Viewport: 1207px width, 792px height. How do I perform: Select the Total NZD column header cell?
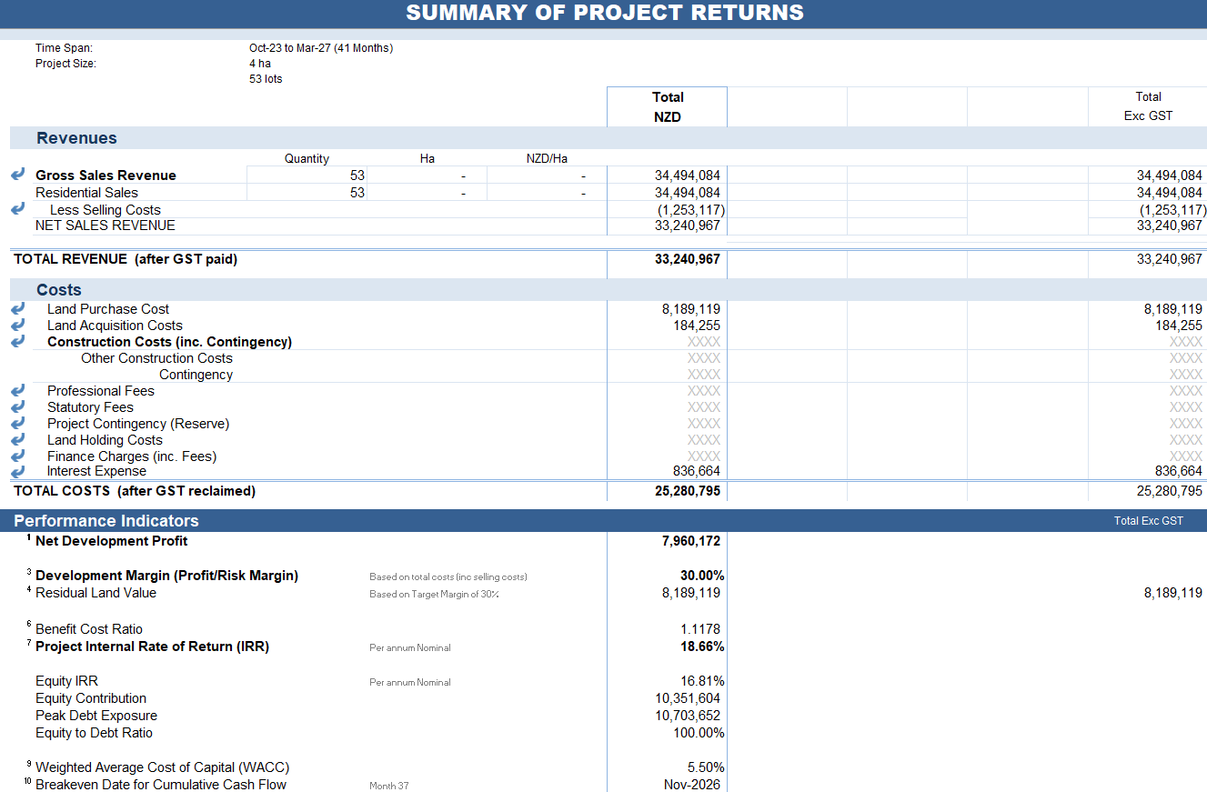667,107
